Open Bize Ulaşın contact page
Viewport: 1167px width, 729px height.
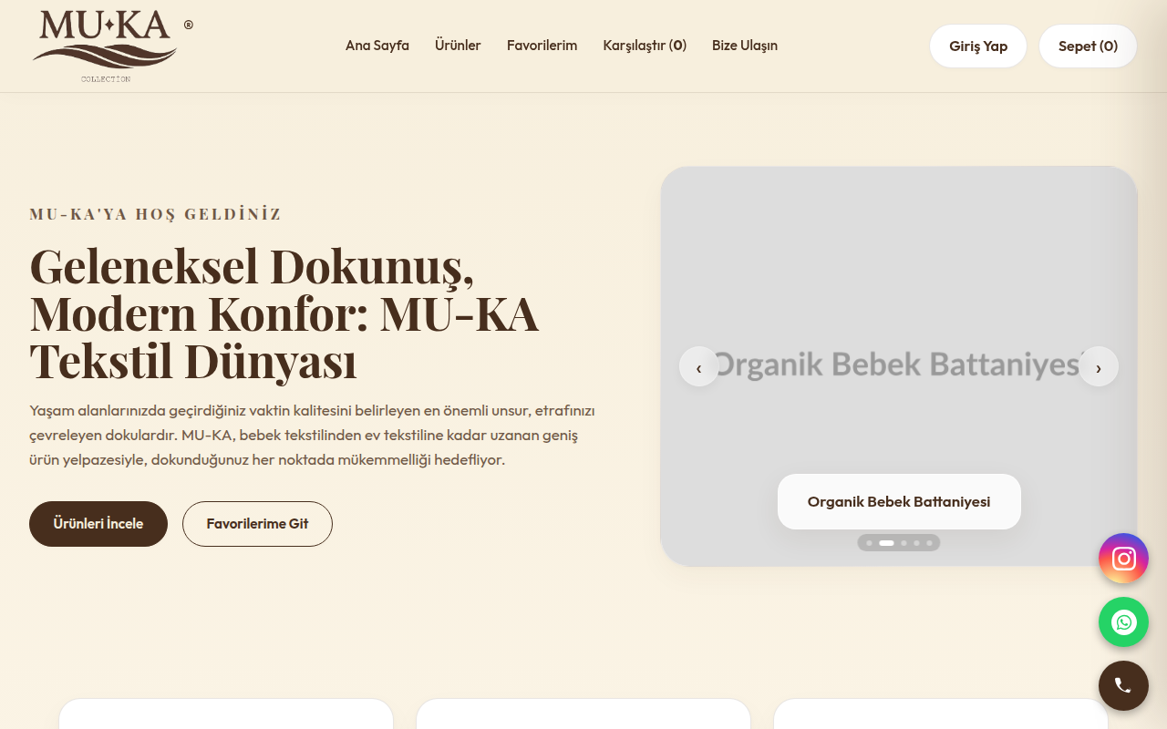click(x=745, y=46)
